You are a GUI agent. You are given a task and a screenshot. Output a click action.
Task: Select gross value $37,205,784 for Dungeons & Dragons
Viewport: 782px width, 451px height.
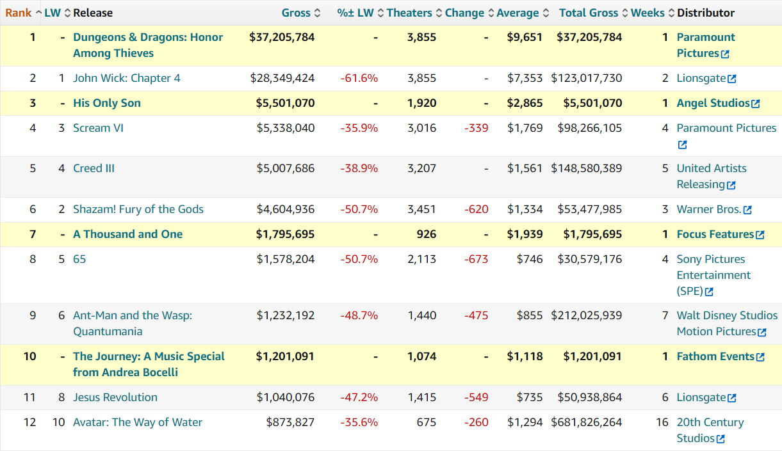282,37
